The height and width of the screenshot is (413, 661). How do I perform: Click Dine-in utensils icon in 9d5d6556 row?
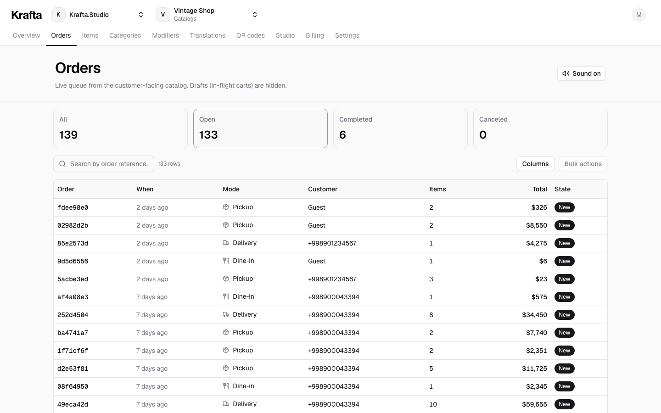click(226, 261)
